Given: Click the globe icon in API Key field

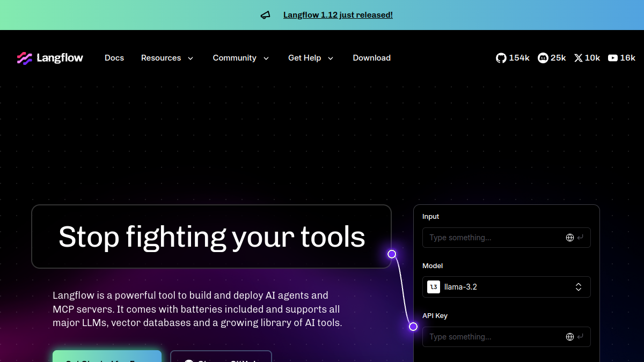Looking at the screenshot, I should 570,337.
